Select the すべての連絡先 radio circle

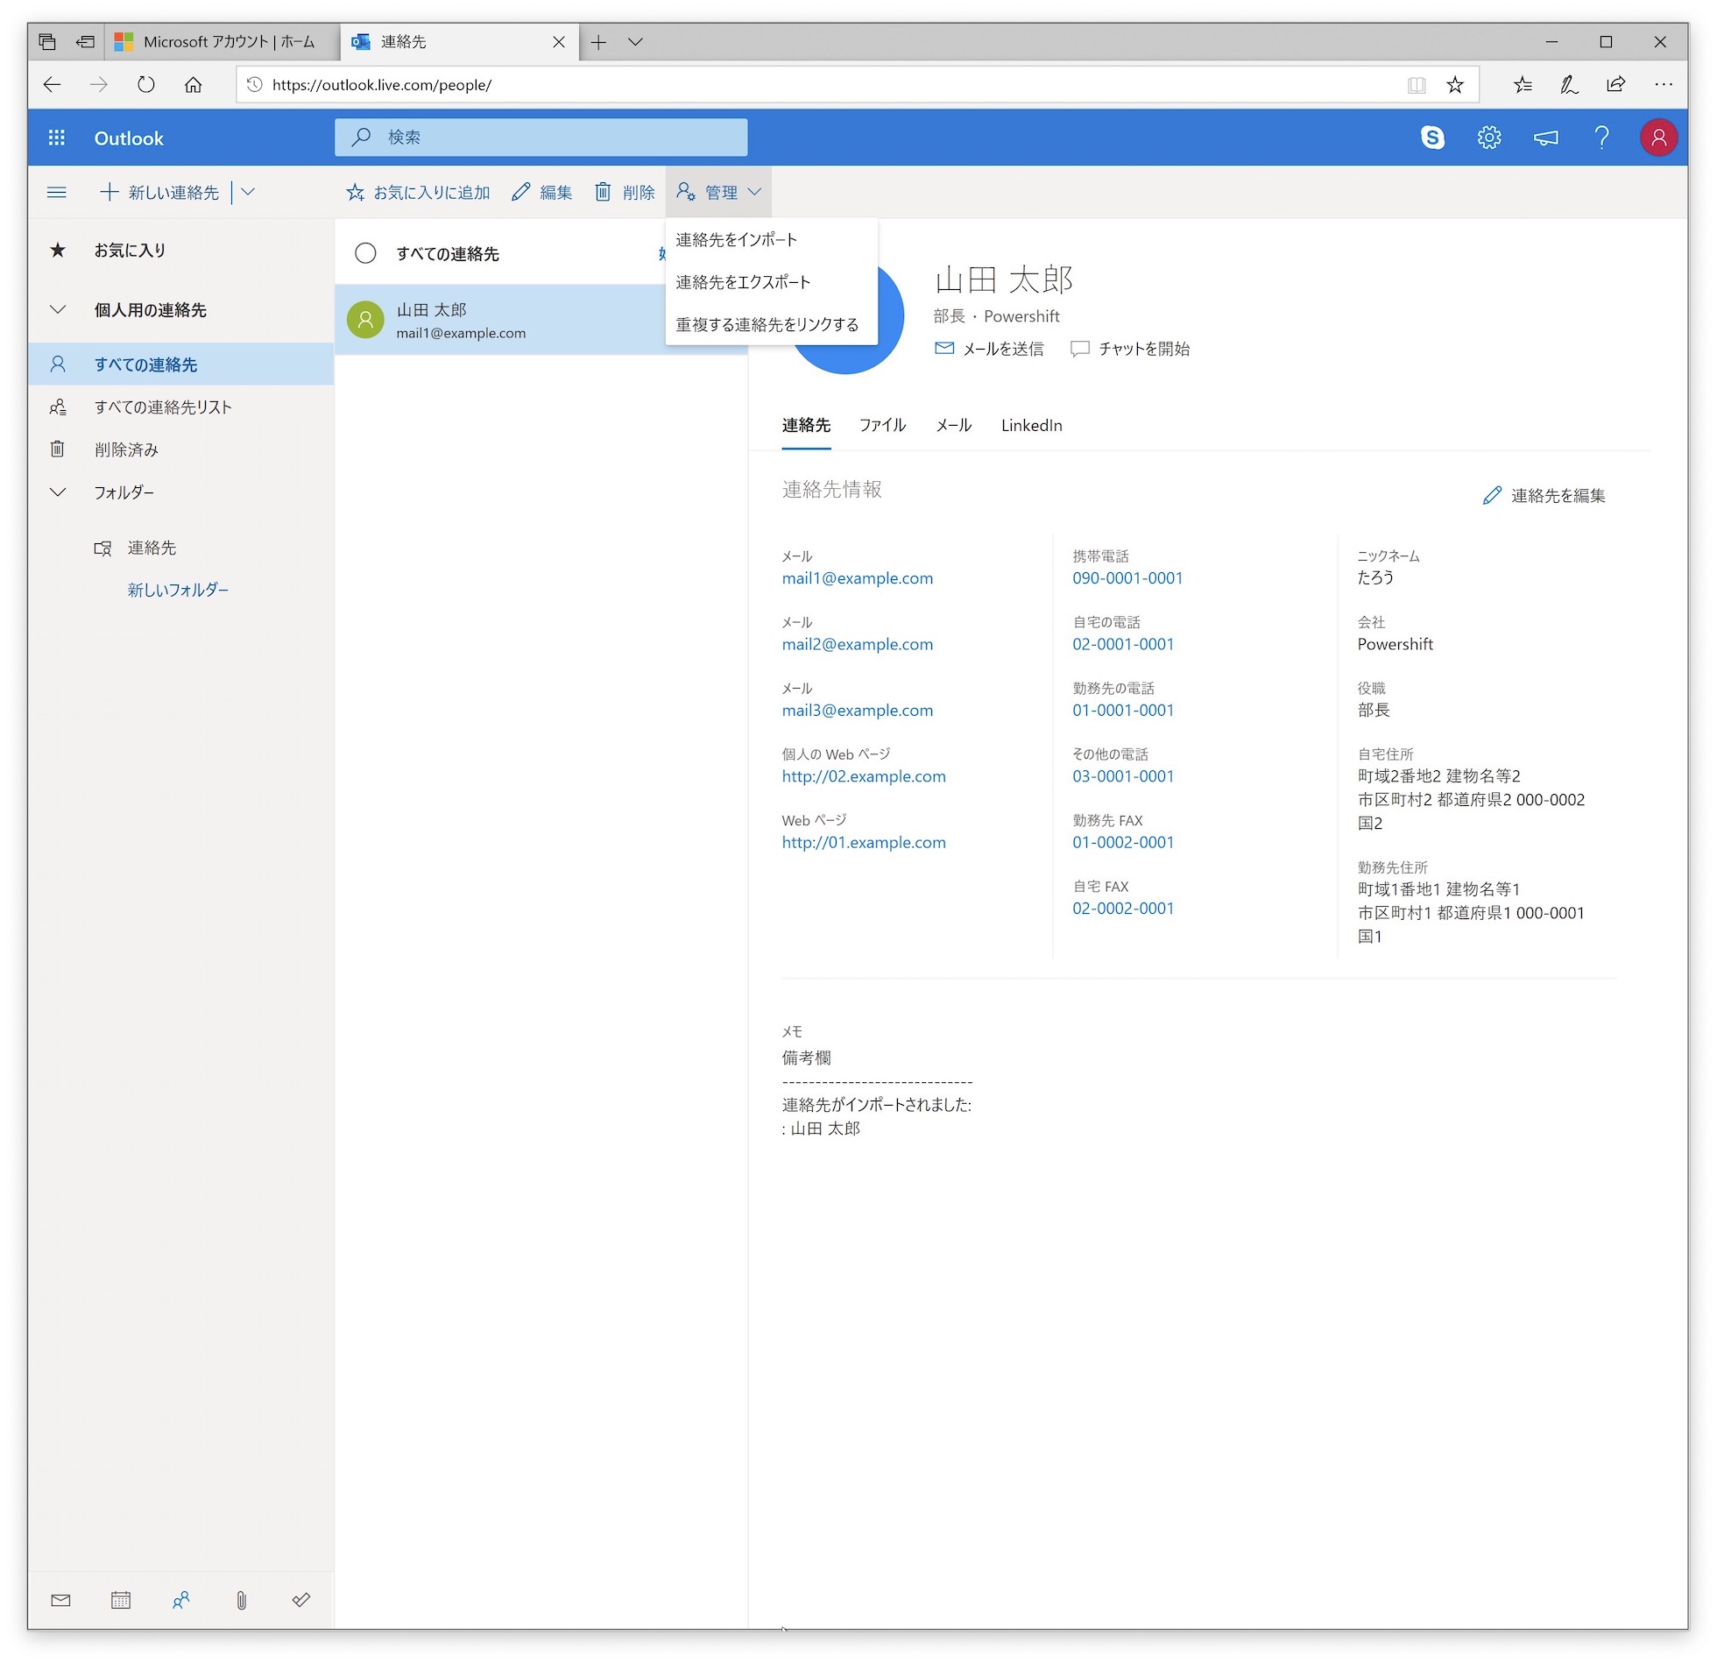tap(365, 253)
